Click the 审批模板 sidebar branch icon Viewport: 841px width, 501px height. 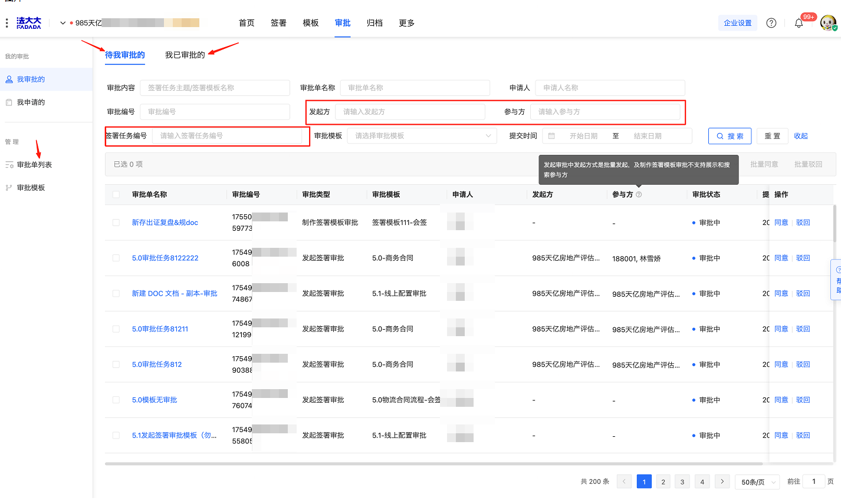pyautogui.click(x=9, y=188)
